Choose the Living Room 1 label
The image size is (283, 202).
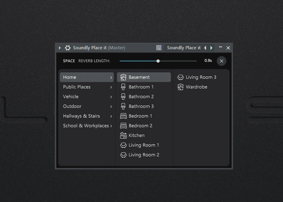144,145
